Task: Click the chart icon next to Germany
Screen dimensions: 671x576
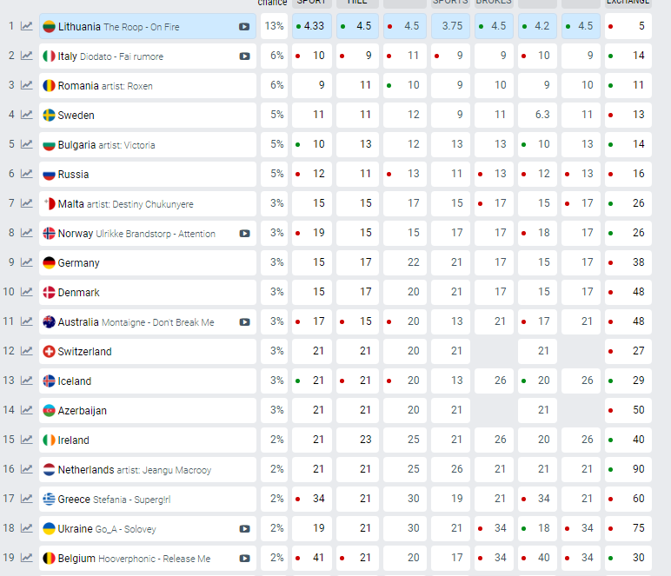Action: pos(27,262)
